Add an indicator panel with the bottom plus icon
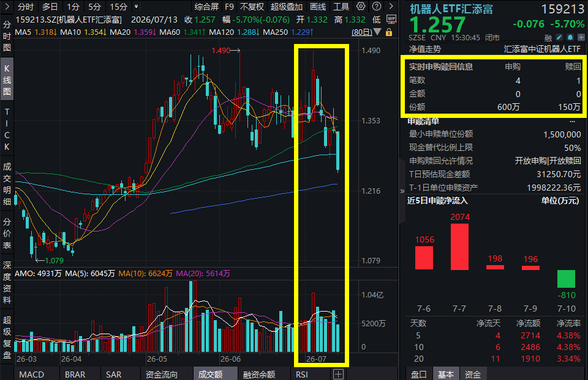This screenshot has height=380, width=588. tap(338, 374)
